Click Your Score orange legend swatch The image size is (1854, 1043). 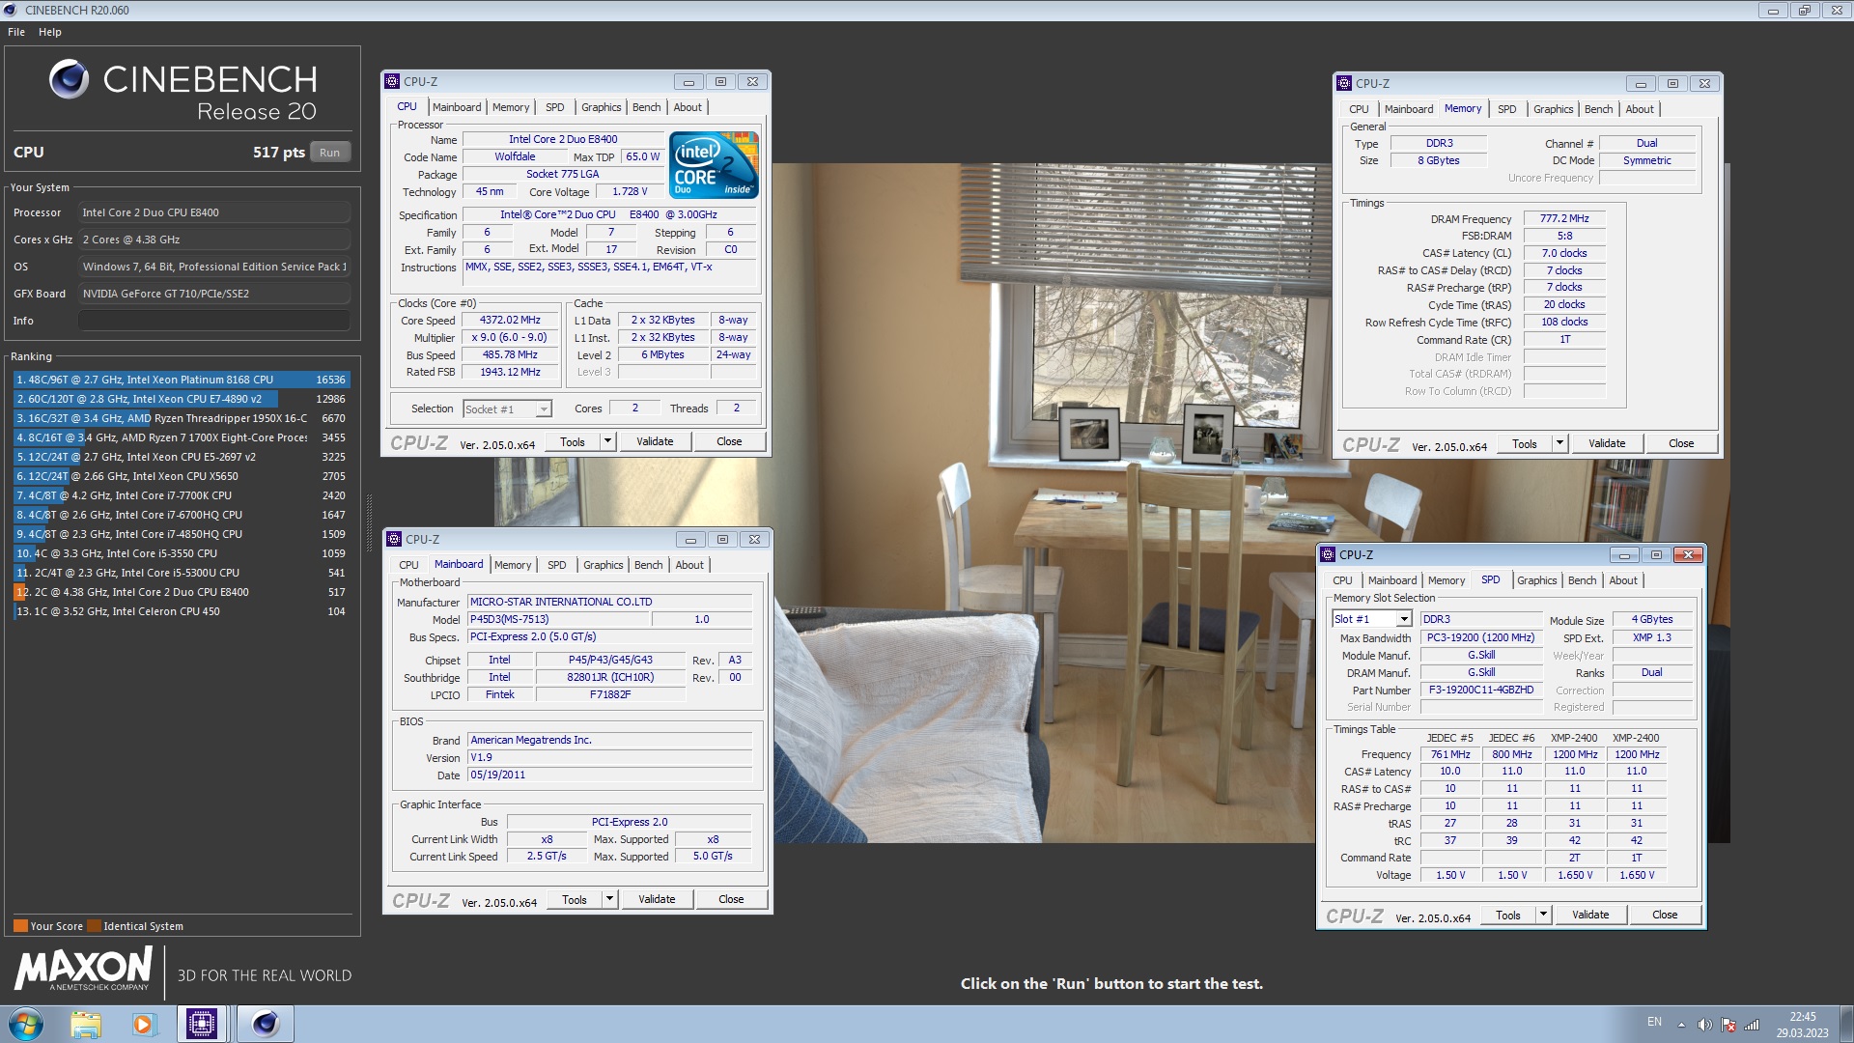tap(20, 926)
